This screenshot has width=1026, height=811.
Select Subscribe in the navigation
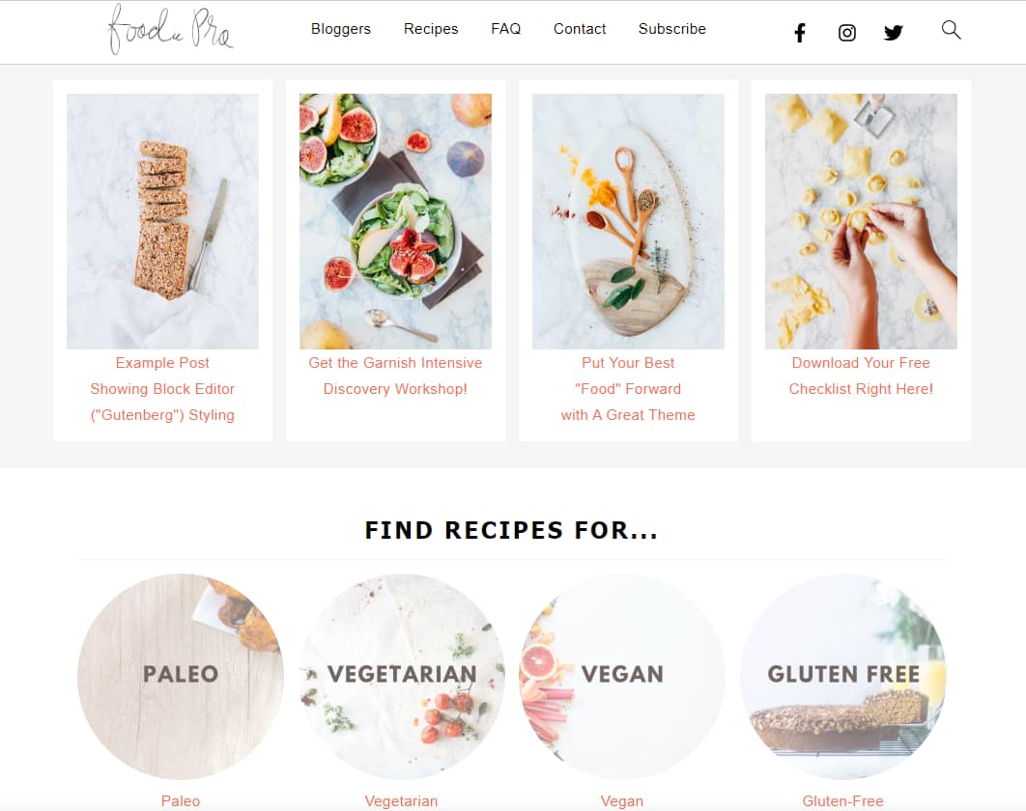coord(672,29)
